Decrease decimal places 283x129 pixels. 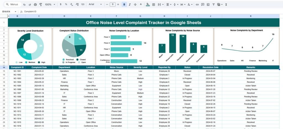pyautogui.click(x=72, y=4)
